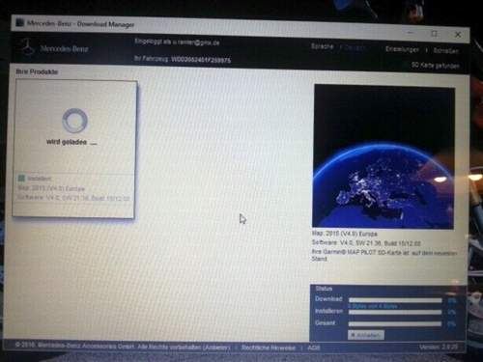The height and width of the screenshot is (362, 483).
Task: Open the Deutsch language selector
Action: tap(355, 48)
